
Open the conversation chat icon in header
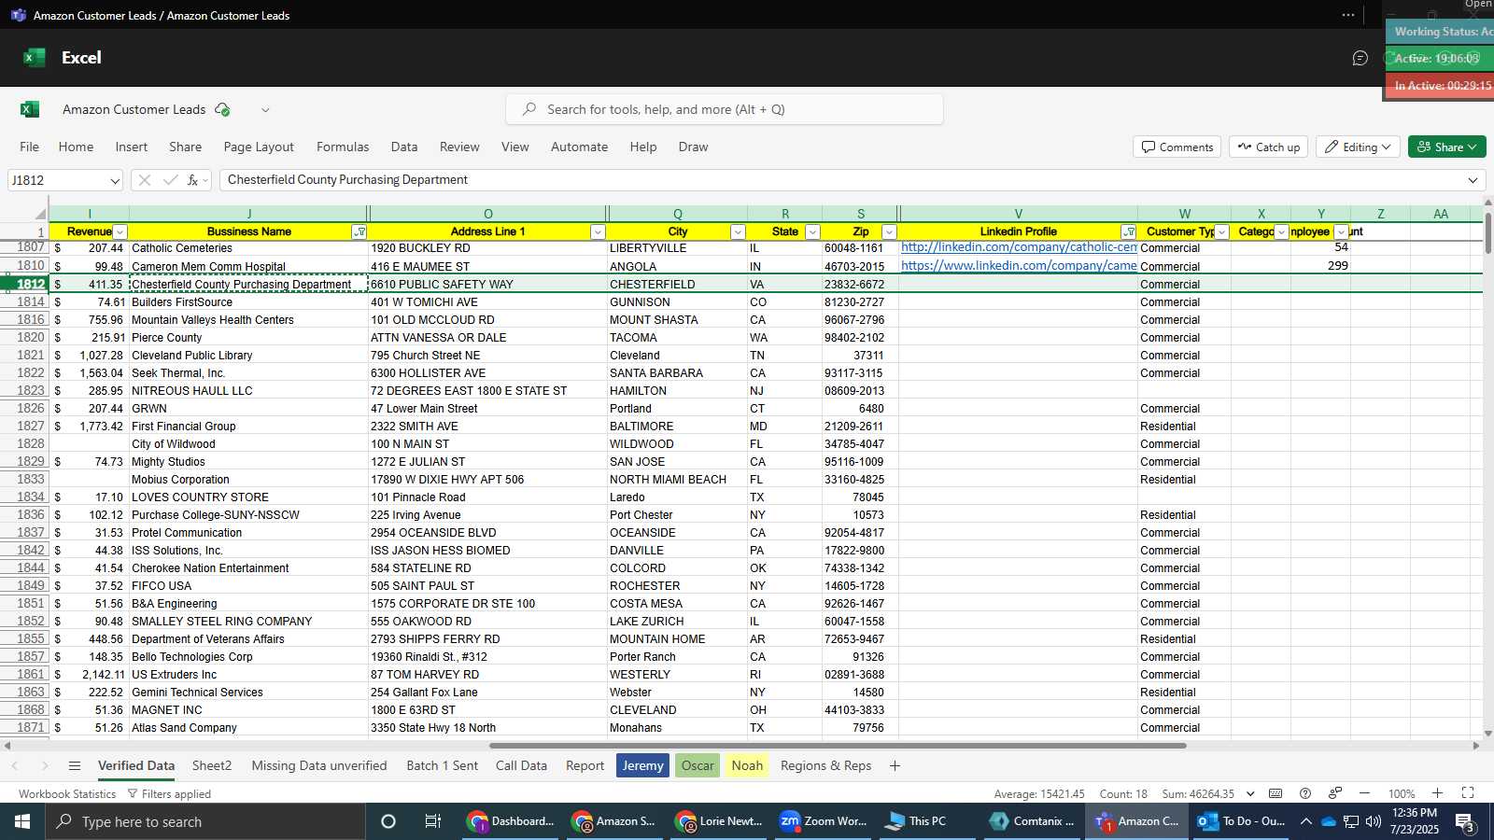[1360, 58]
